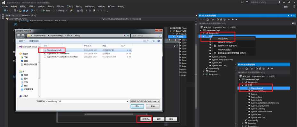This screenshot has height=127, width=297.
Task: Select 音乐 library in the sidebar
Action: (24, 86)
